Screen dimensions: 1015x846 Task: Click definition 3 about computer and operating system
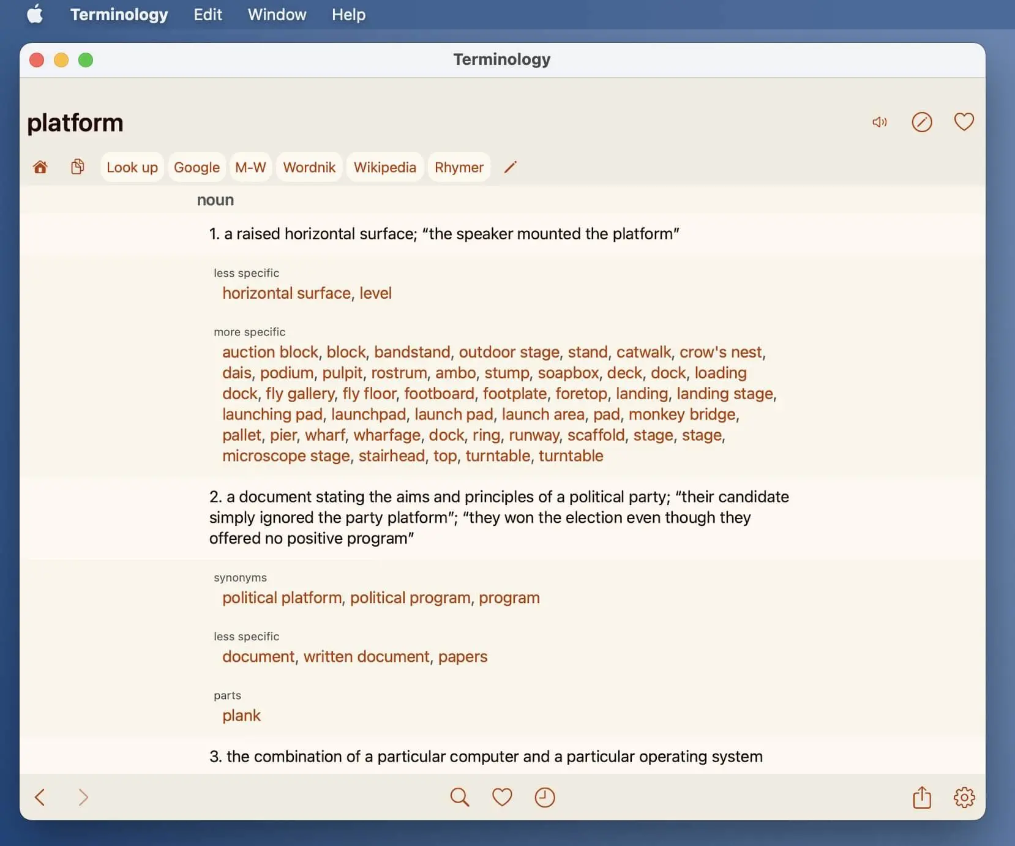pyautogui.click(x=486, y=757)
